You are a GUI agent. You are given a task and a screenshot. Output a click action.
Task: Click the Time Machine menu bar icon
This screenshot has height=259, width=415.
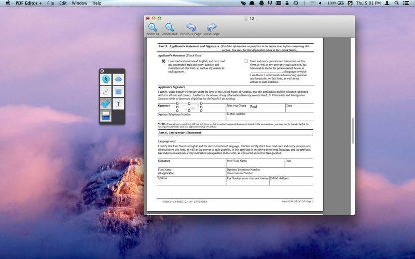tap(296, 3)
